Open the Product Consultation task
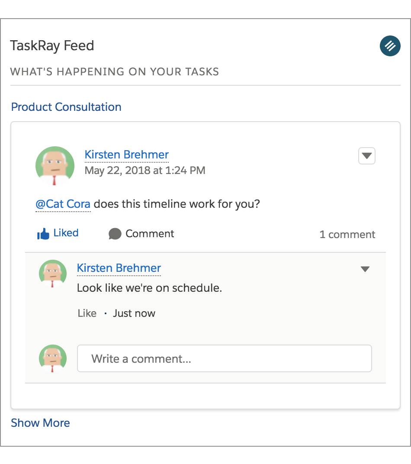 66,107
